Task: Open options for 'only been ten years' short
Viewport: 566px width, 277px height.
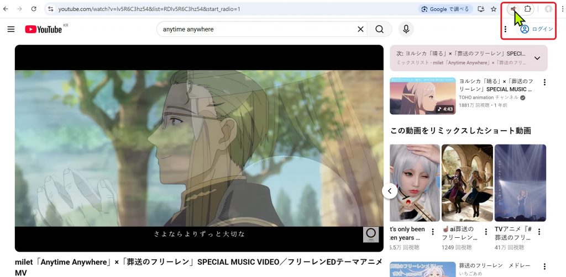Action: tap(433, 232)
